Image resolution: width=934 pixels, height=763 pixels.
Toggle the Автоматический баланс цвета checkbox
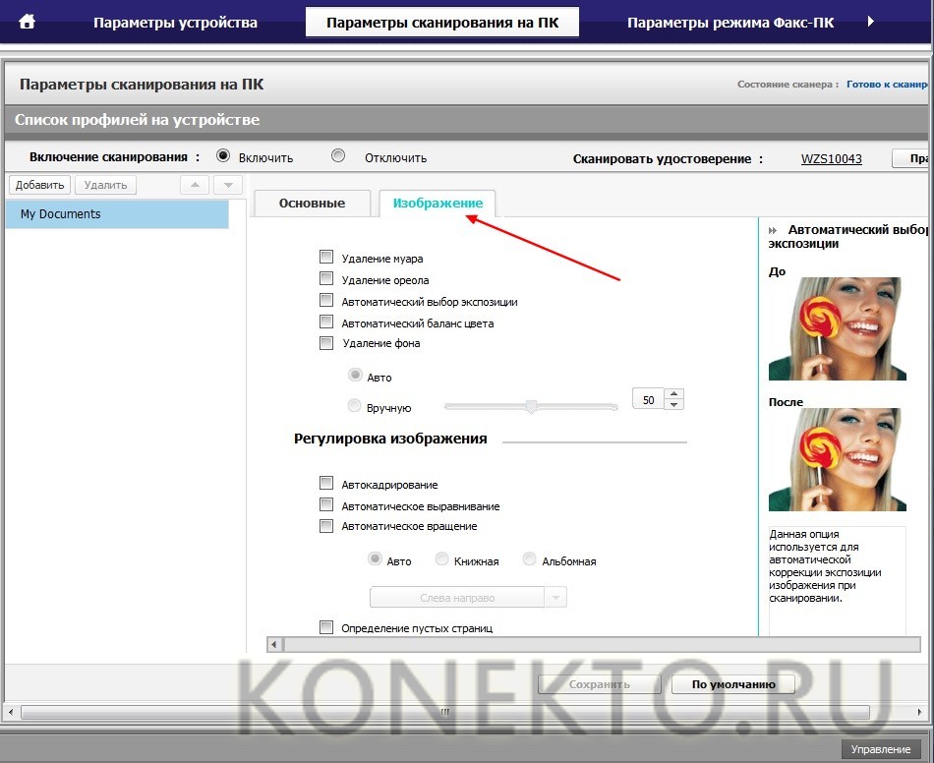pyautogui.click(x=326, y=323)
